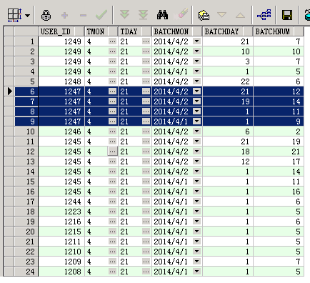The height and width of the screenshot is (283, 310).
Task: Click the BATCHNUM column header
Action: tap(279, 31)
